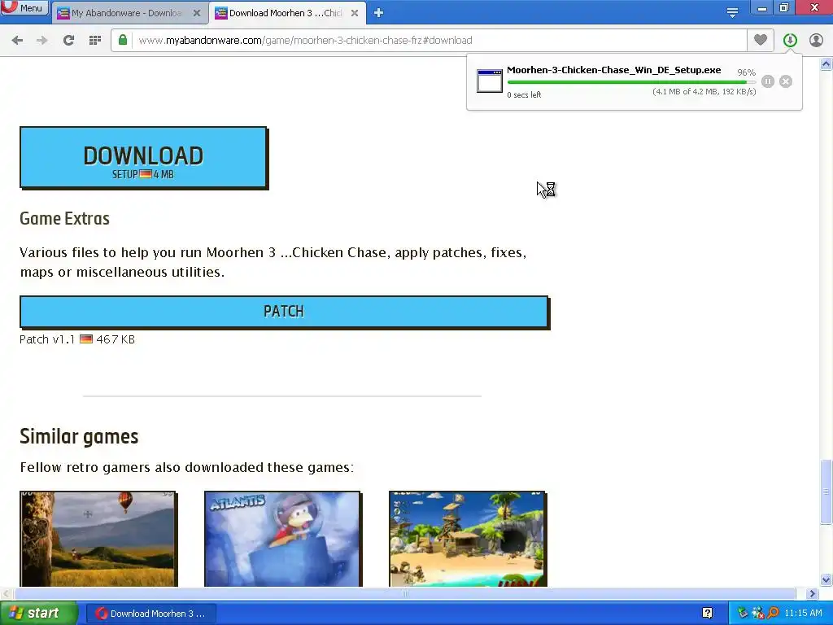Open the Windows start menu

click(x=39, y=614)
